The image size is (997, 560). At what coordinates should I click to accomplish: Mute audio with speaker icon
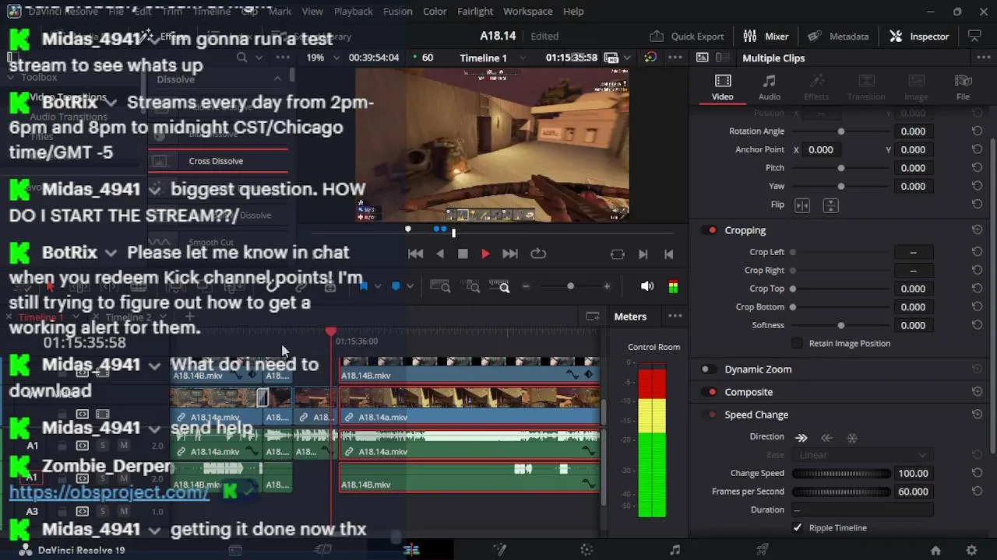tap(646, 286)
